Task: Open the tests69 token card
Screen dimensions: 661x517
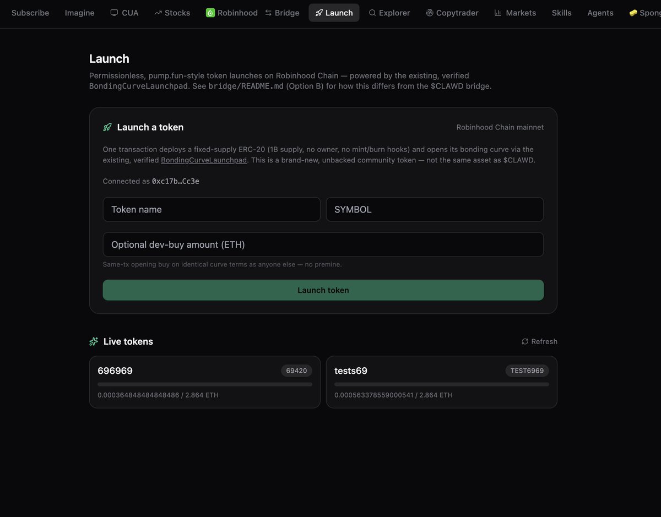Action: [442, 382]
